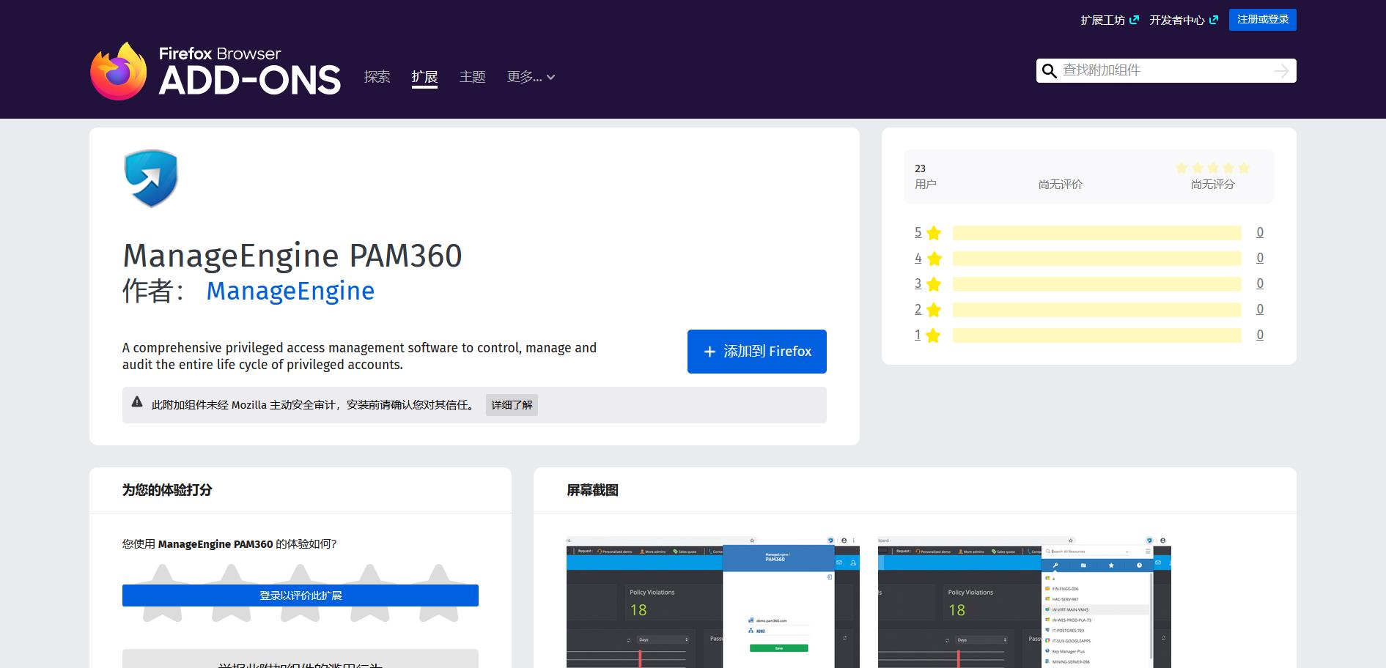The height and width of the screenshot is (668, 1386).
Task: Focus the 查找附加组件 search field
Action: (1165, 71)
